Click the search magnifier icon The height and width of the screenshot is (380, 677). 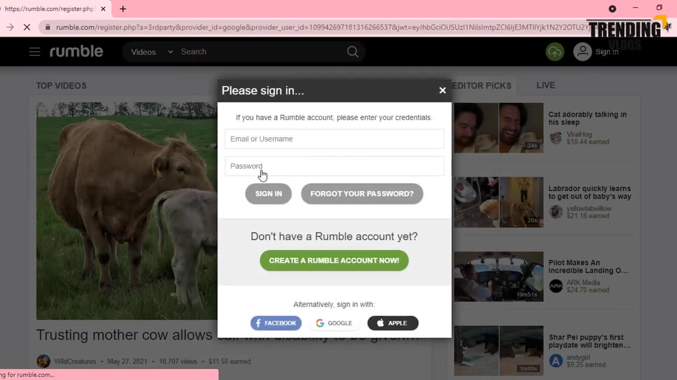(x=353, y=52)
